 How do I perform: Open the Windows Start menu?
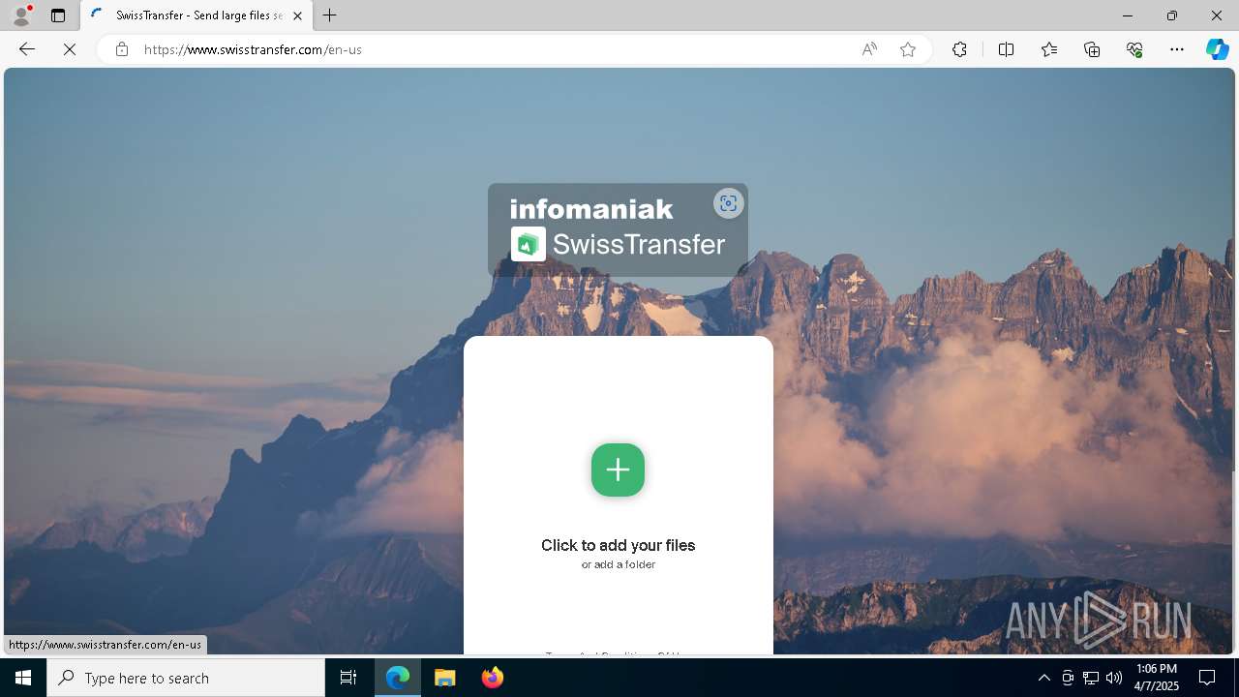[23, 678]
